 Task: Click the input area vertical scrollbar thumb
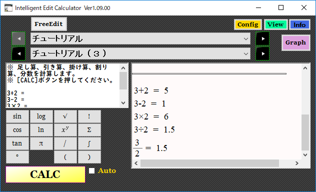123,81
